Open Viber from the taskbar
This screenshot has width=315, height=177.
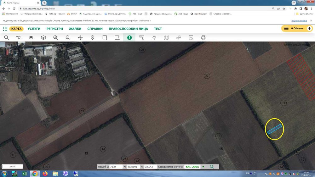coord(65,174)
